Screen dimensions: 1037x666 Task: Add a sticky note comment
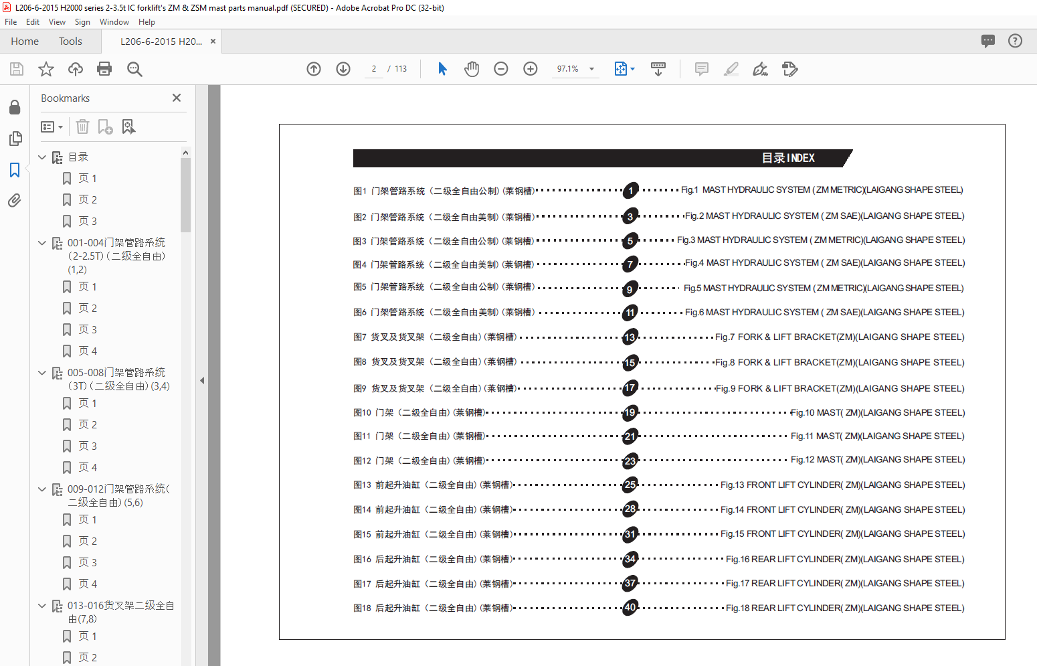pyautogui.click(x=702, y=69)
